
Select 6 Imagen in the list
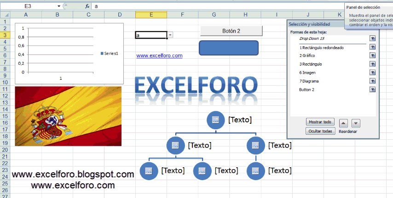point(307,72)
